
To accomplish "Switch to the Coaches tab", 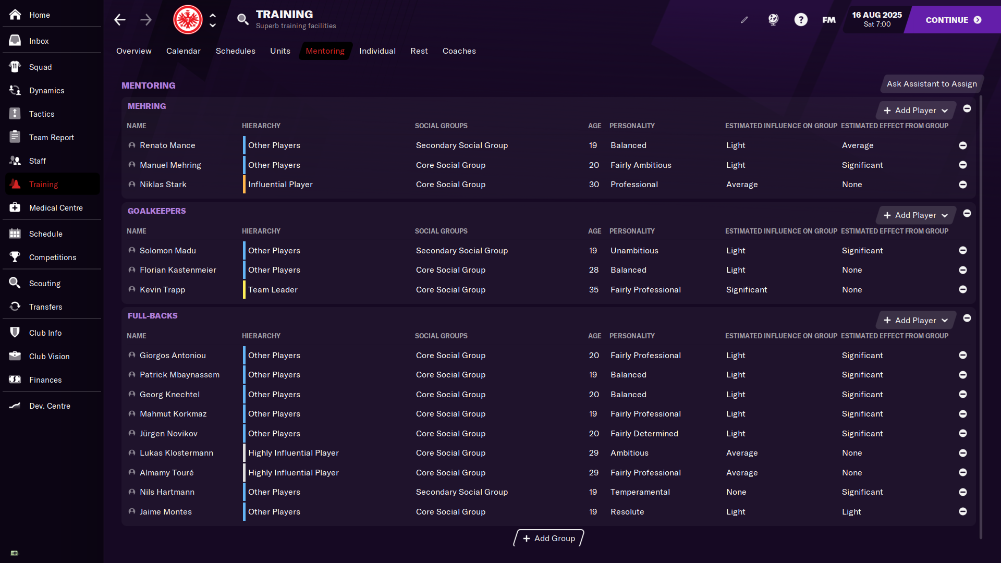I will point(459,51).
